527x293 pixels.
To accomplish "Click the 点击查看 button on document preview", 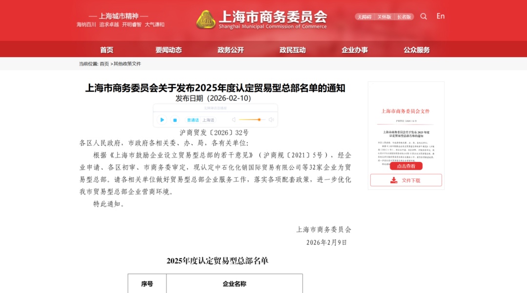I will 406,166.
